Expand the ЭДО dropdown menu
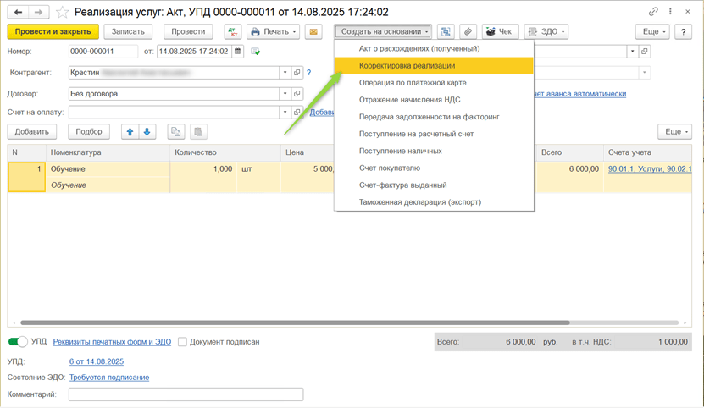 (546, 32)
